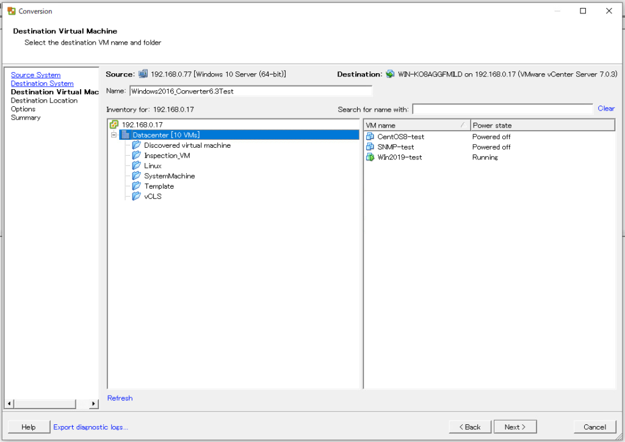Click the vCenter server icon beside 192.168.0.17
This screenshot has height=442, width=625.
114,125
